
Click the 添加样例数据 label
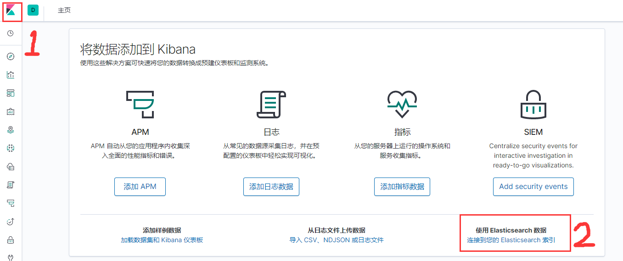point(162,230)
